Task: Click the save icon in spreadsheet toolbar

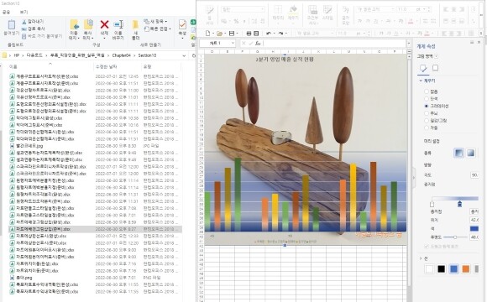Action: (232, 34)
